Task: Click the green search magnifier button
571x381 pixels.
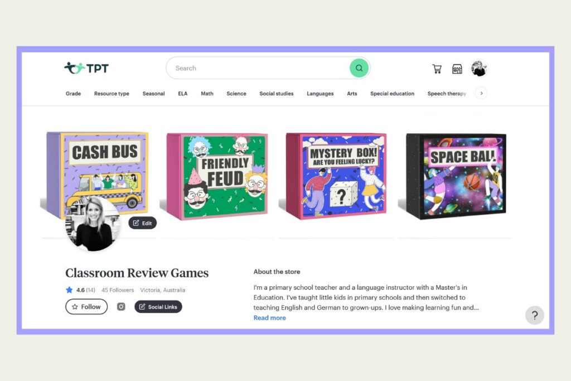Action: click(359, 68)
